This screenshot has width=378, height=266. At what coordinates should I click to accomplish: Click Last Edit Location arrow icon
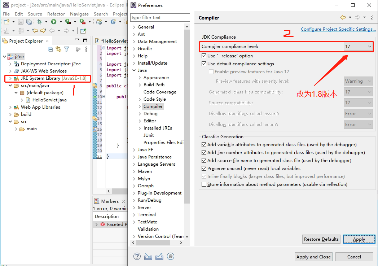35,31
